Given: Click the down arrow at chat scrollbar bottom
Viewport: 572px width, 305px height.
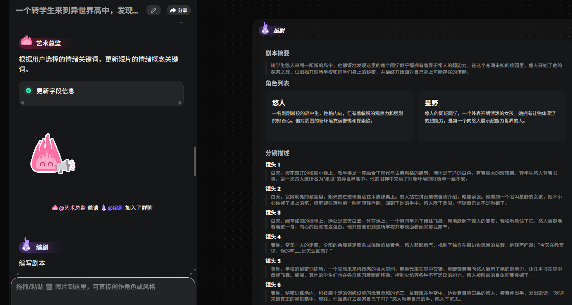Looking at the screenshot, I should [195, 270].
